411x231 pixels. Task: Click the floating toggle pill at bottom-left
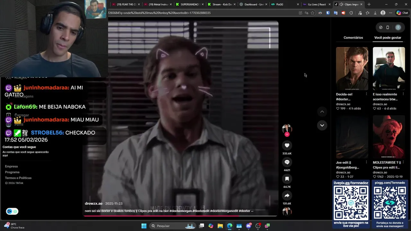tap(12, 211)
